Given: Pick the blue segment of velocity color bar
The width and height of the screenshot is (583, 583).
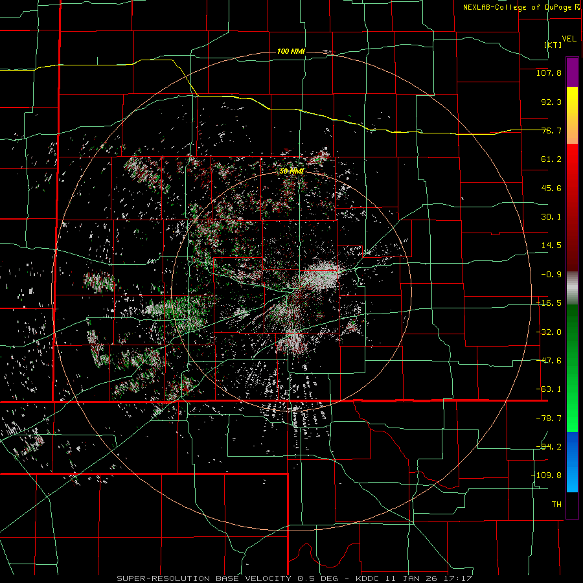Looking at the screenshot, I should coord(572,462).
